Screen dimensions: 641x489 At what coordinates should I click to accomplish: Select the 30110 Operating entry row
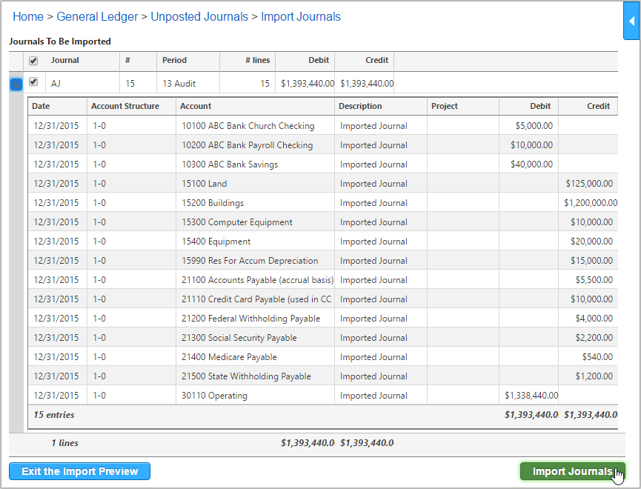[x=322, y=396]
